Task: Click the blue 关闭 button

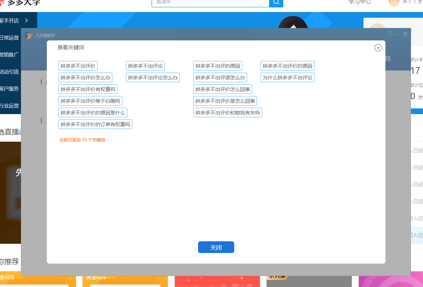Action: (216, 247)
